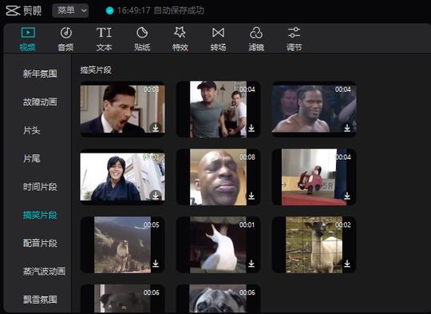431x314 pixels.
Task: Select the 搞笑片段 category
Action: pyautogui.click(x=40, y=215)
